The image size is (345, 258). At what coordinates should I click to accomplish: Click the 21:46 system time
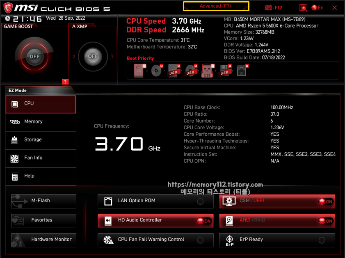(27, 19)
